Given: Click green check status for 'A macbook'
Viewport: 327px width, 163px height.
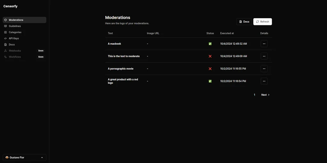Looking at the screenshot, I should [210, 44].
